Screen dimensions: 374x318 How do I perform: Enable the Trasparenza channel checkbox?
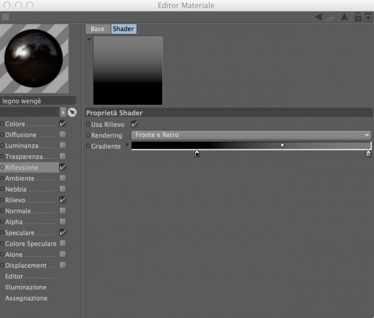click(63, 156)
